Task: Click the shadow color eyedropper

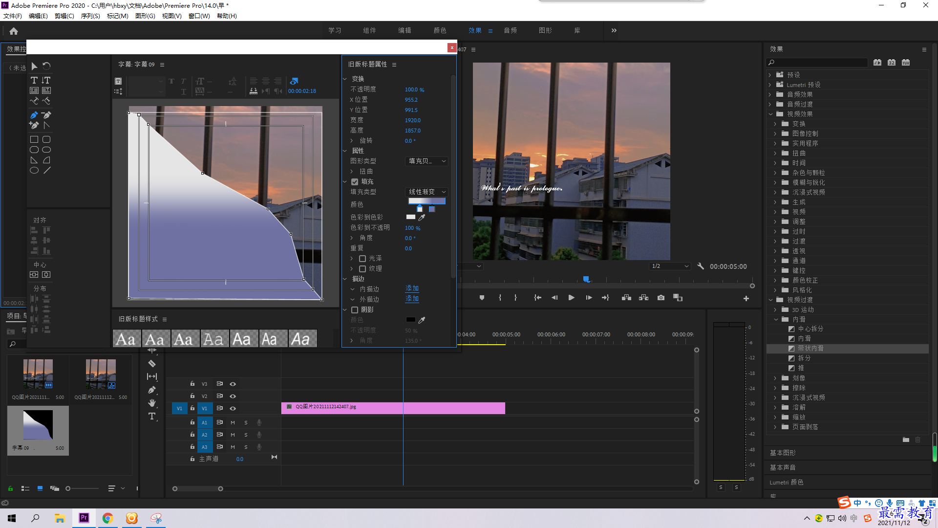Action: tap(422, 320)
